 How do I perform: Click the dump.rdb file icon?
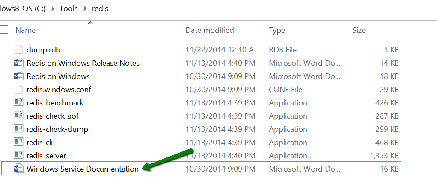[x=18, y=50]
